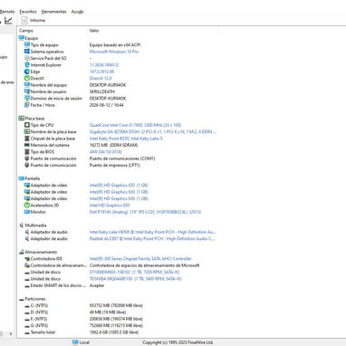Viewport: 346px width, 346px height.
Task: Click the Copyright FinalWire Ltd. status text
Action: tap(178, 342)
